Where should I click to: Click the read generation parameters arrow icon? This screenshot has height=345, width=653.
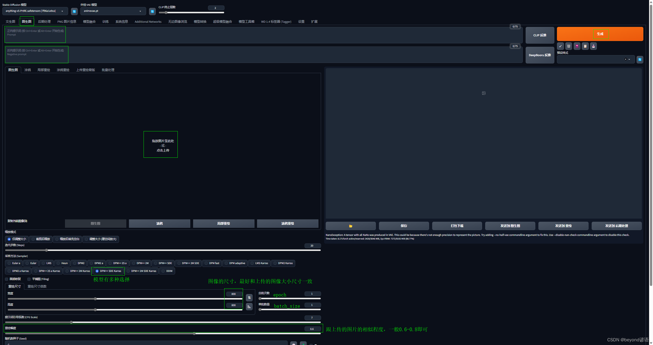(x=560, y=46)
